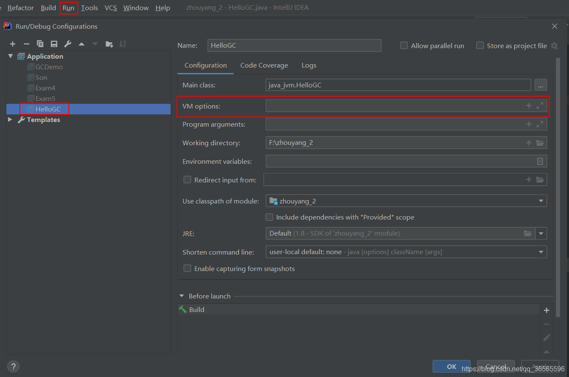Open the VCS menu
Image resolution: width=569 pixels, height=377 pixels.
(111, 8)
